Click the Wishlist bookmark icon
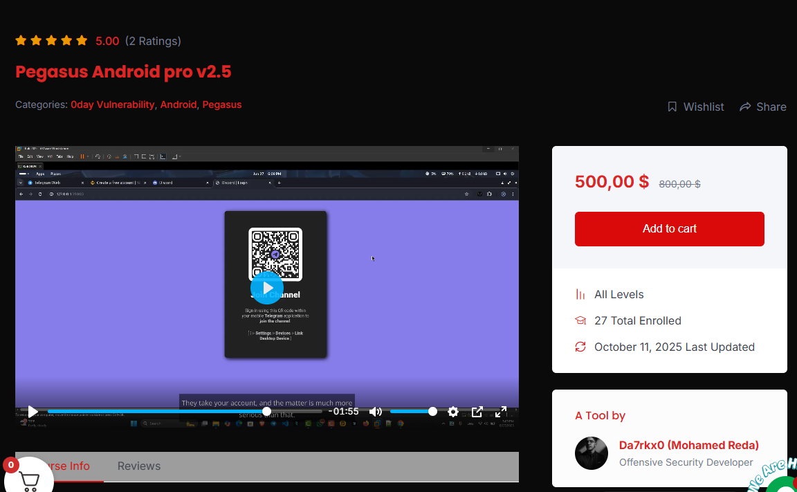Image resolution: width=797 pixels, height=492 pixels. 672,107
